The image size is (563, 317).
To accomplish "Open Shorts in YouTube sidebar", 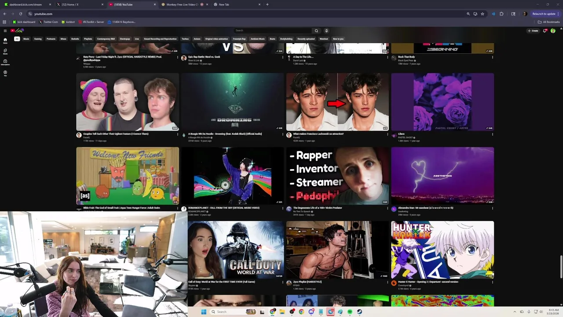I will click(x=5, y=51).
